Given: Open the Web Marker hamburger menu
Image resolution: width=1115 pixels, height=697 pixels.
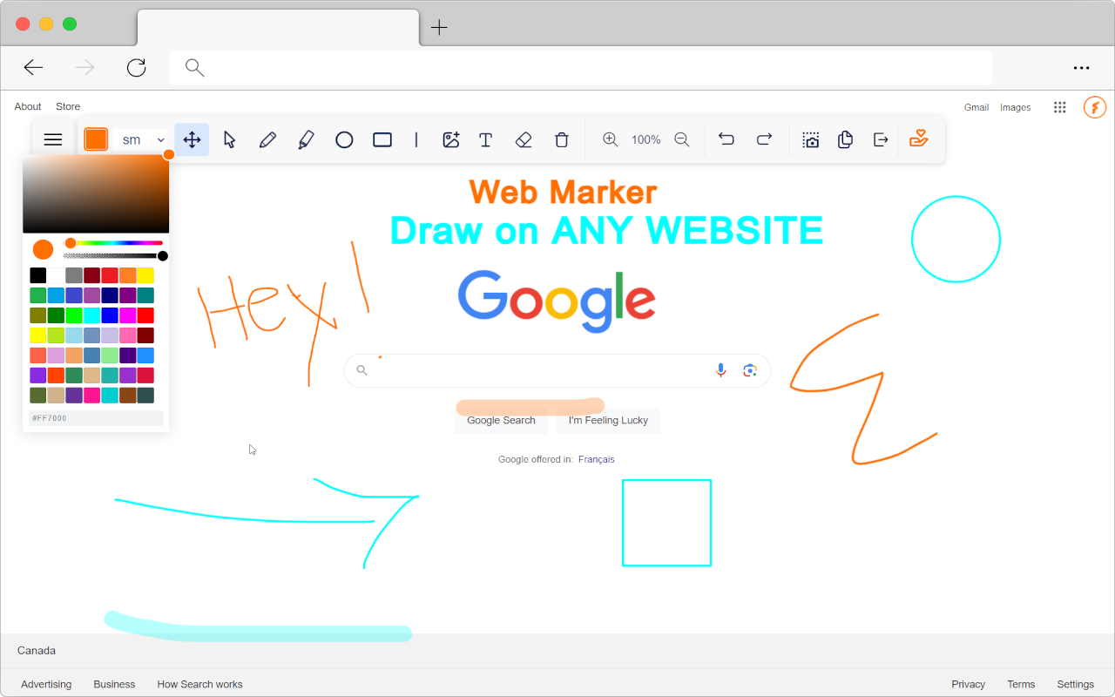Looking at the screenshot, I should pos(53,139).
